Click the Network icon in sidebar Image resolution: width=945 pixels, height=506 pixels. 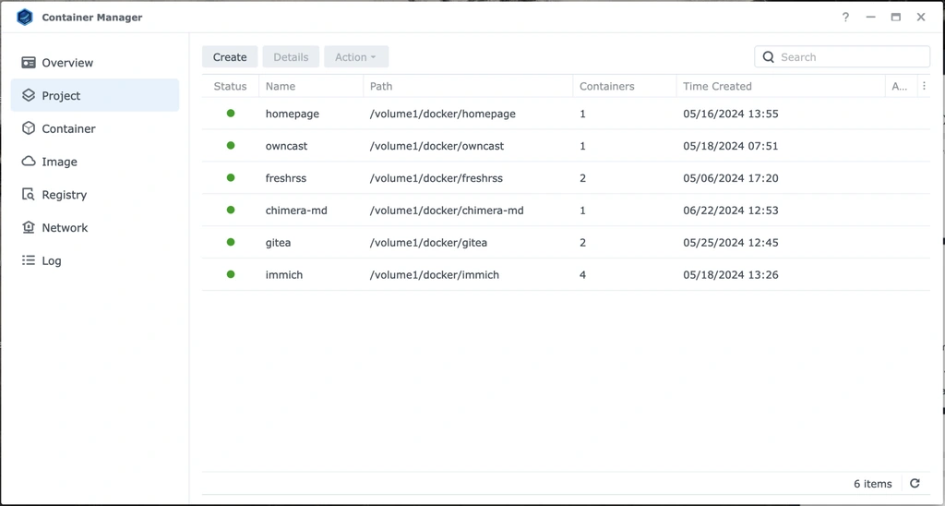tap(29, 227)
